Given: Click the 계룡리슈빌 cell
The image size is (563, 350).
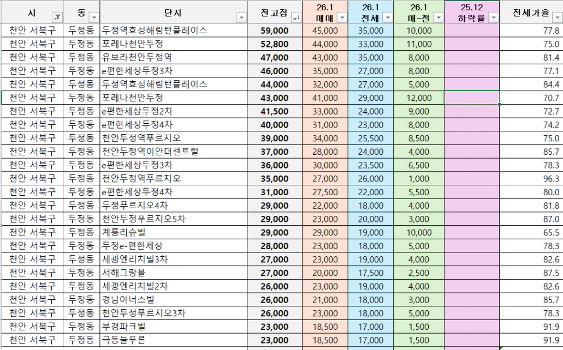Looking at the screenshot, I should point(174,232).
